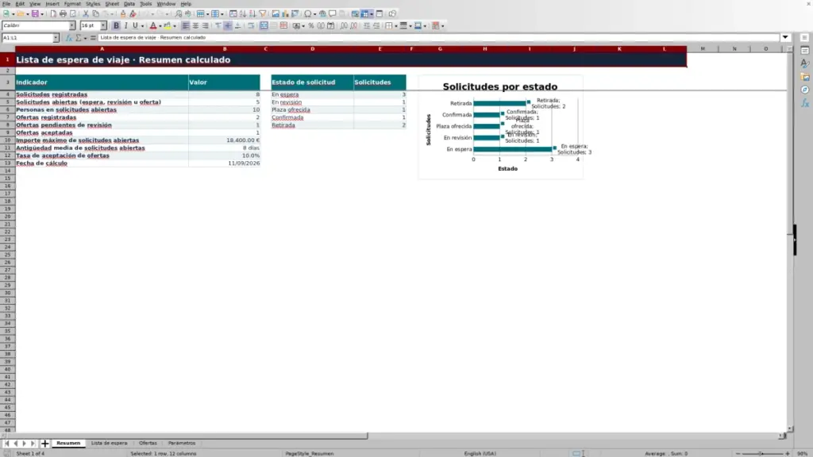Click the Copy icon
Viewport: 813px width, 457px height.
tap(95, 14)
